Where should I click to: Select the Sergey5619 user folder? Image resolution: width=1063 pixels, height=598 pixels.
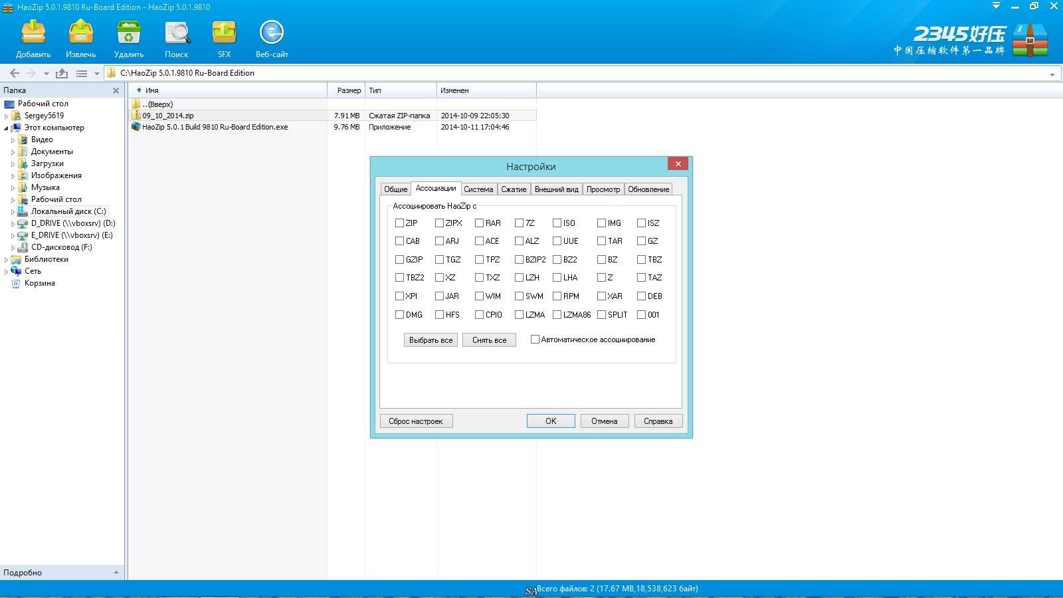point(44,116)
